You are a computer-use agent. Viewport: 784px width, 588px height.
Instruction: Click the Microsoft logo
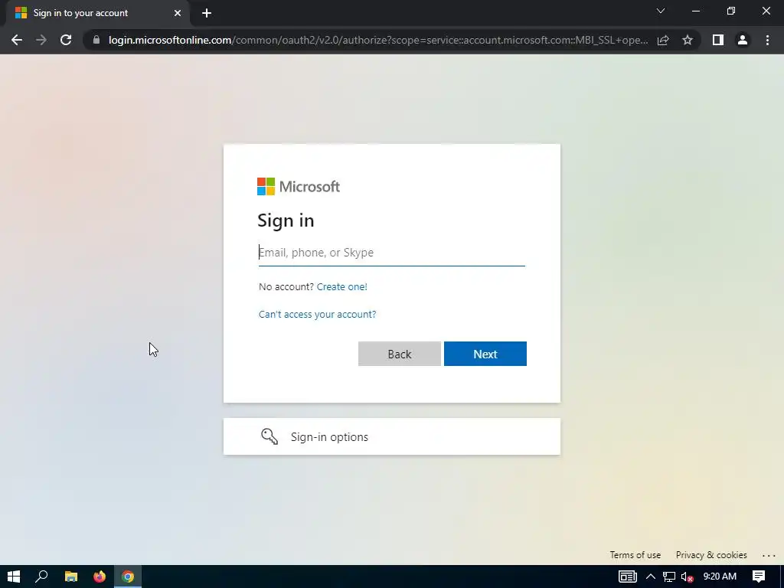(x=299, y=187)
